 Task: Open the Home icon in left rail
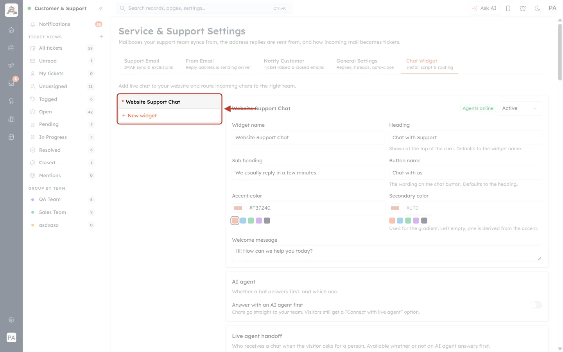coord(11,30)
